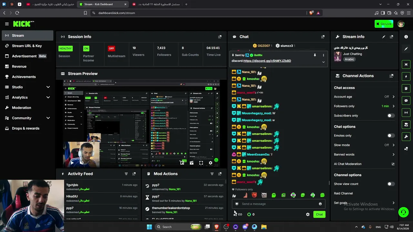Open File Explorer from the taskbar
Image resolution: width=413 pixels, height=232 pixels.
264,227
